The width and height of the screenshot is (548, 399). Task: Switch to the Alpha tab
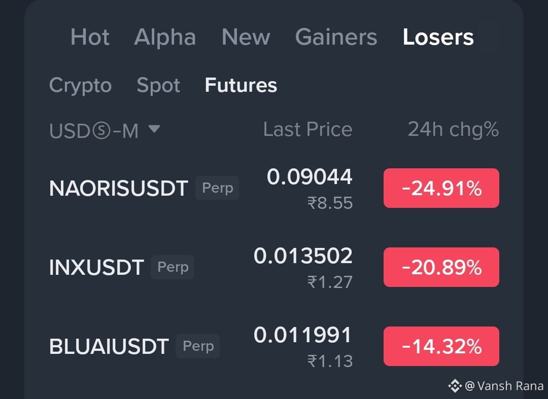[x=165, y=38]
